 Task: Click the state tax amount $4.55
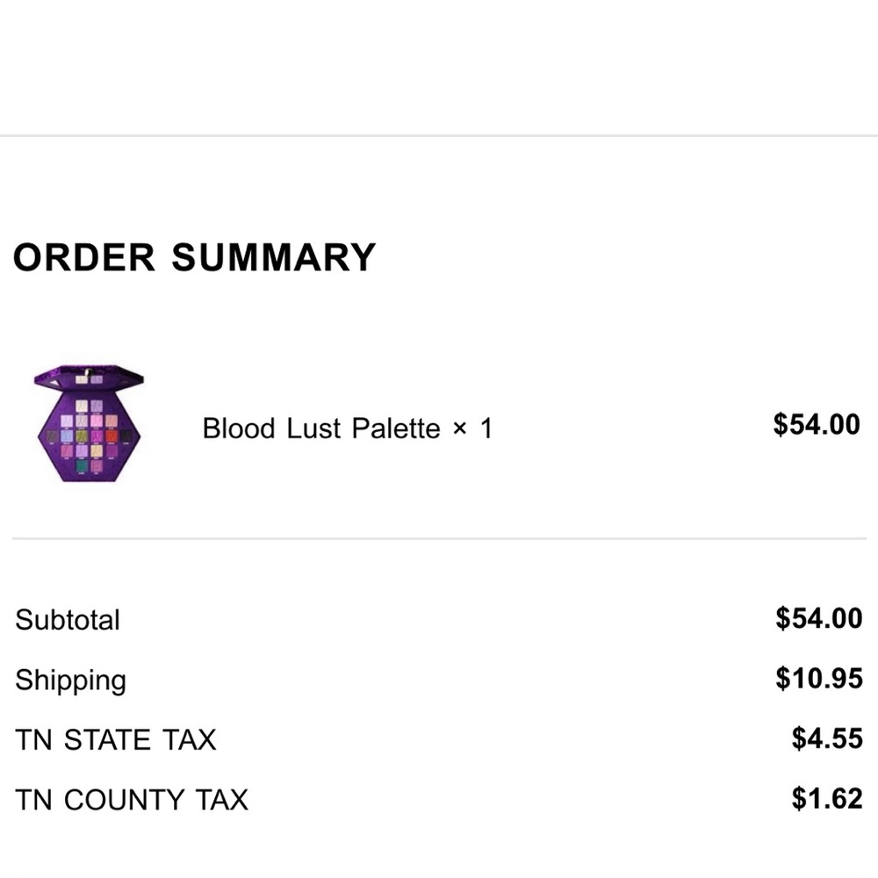click(x=826, y=738)
